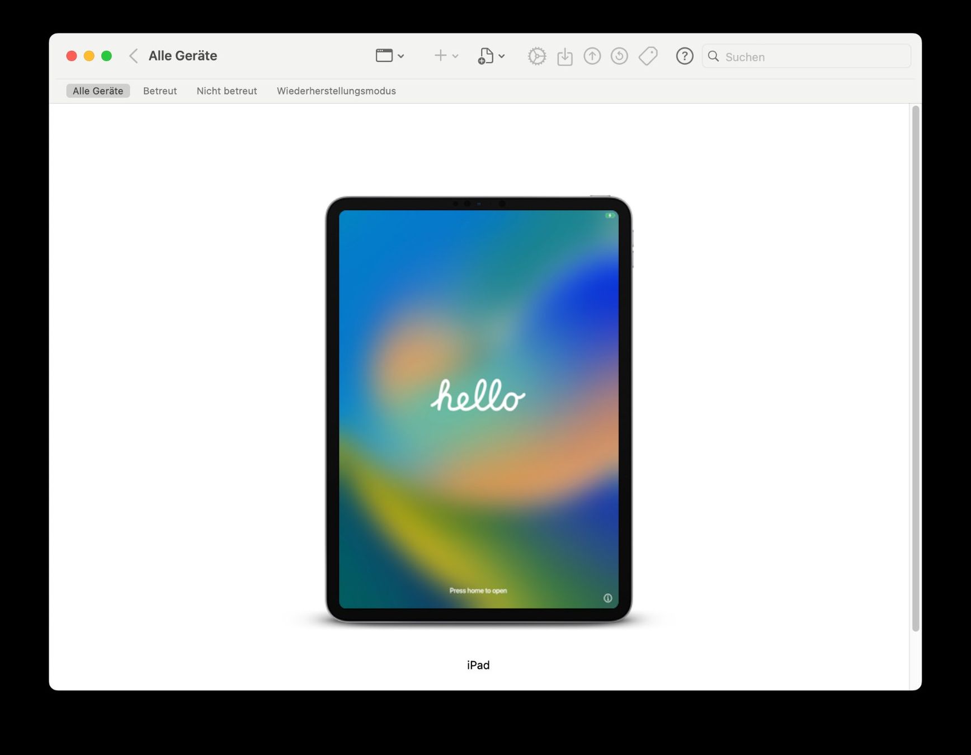Zoom the window with green button
971x755 pixels.
(106, 56)
